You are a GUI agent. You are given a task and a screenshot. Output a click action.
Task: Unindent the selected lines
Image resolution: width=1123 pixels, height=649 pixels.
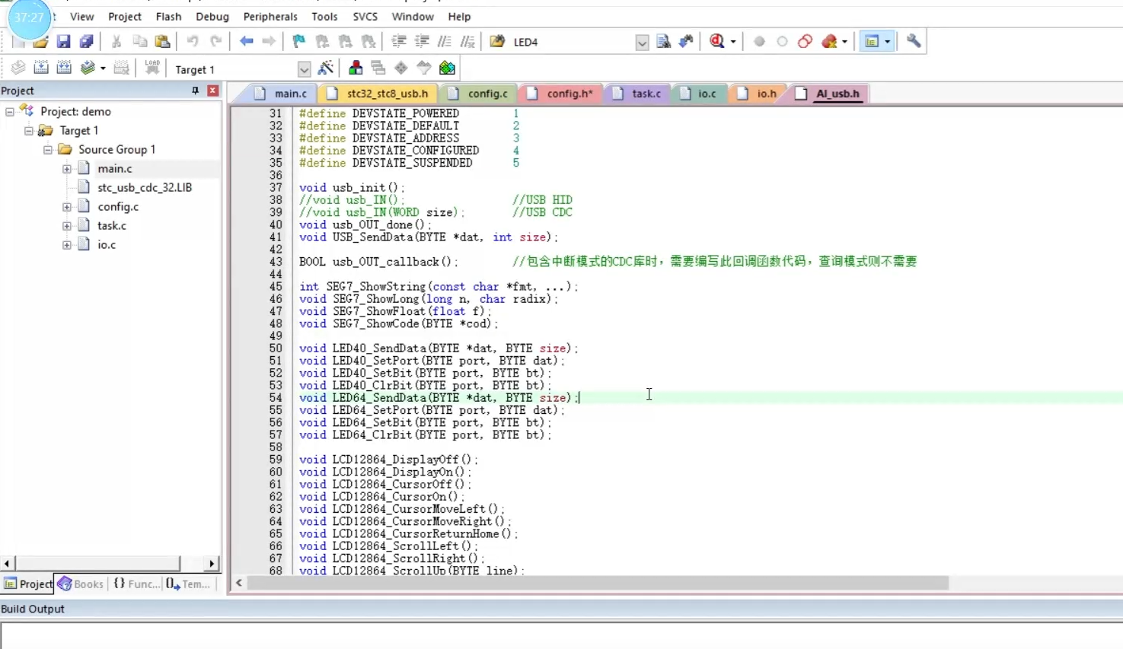(x=422, y=42)
